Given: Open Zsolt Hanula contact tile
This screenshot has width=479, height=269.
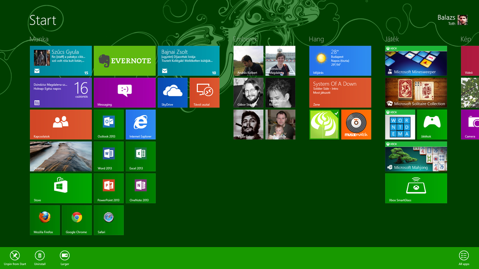Looking at the screenshot, I should click(280, 124).
